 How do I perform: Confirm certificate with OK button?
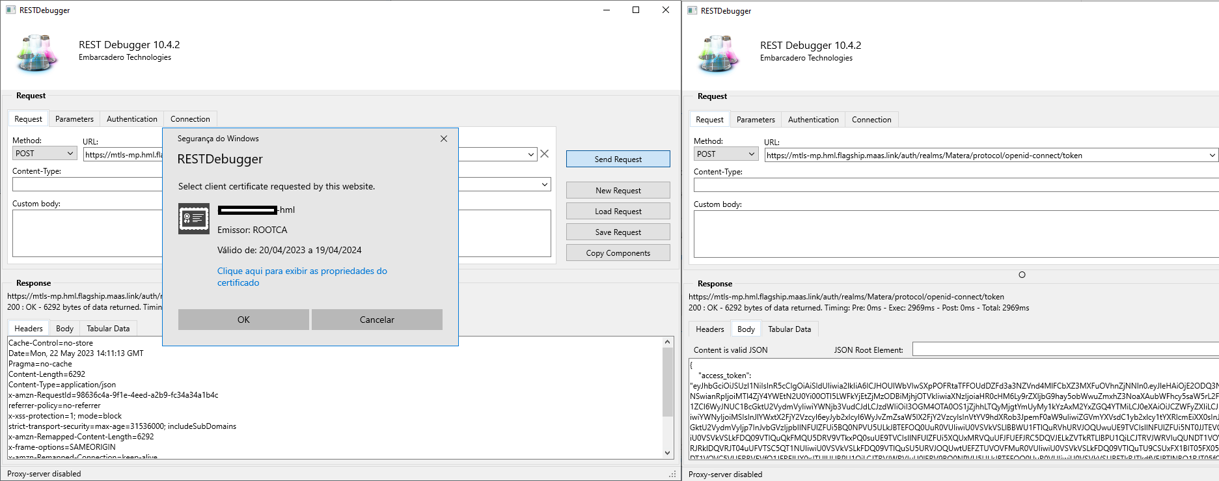tap(243, 320)
